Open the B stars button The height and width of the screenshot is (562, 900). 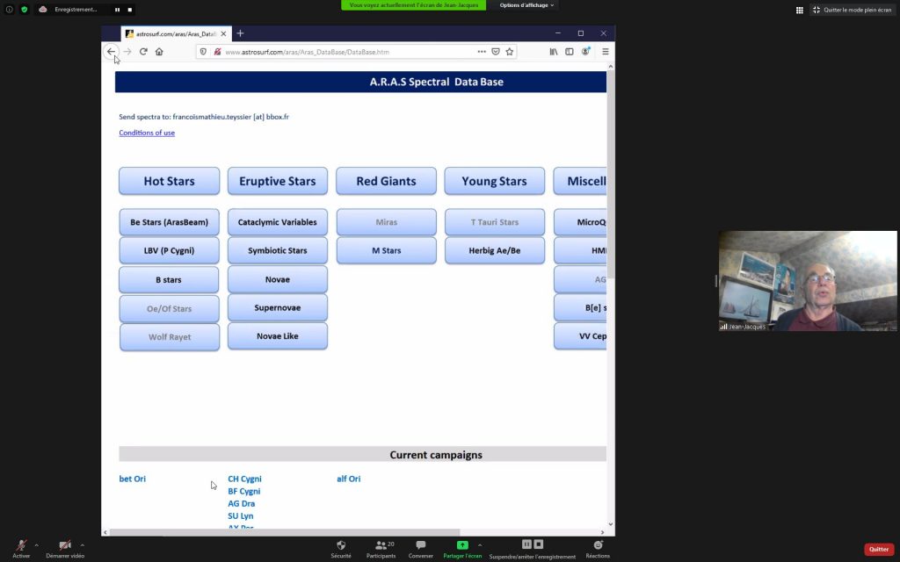tap(169, 280)
